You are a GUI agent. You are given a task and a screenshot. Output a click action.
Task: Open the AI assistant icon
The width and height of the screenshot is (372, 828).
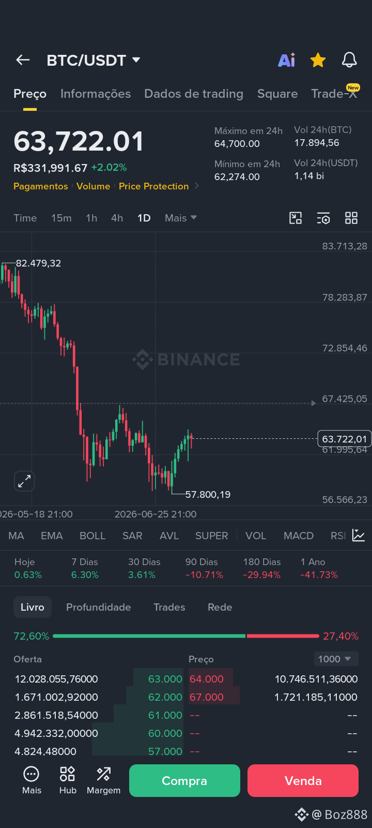click(x=287, y=60)
